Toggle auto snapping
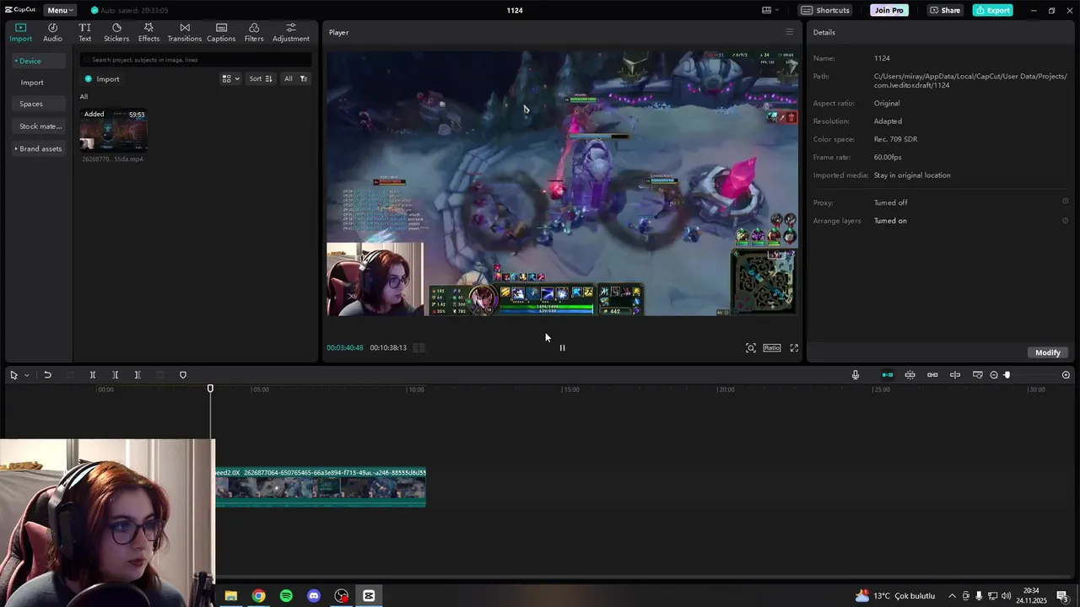This screenshot has width=1080, height=607. pos(910,375)
